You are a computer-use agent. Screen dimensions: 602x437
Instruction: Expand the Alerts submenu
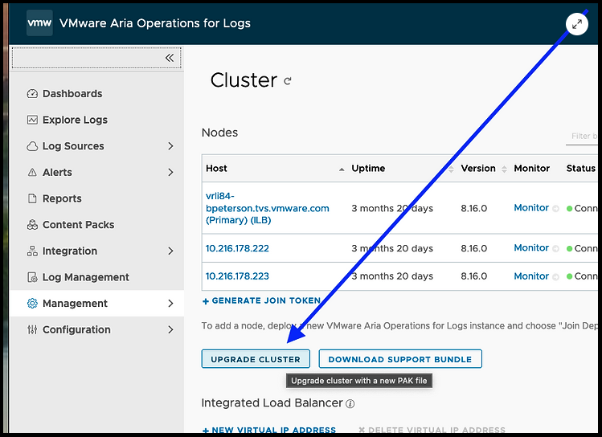point(170,172)
